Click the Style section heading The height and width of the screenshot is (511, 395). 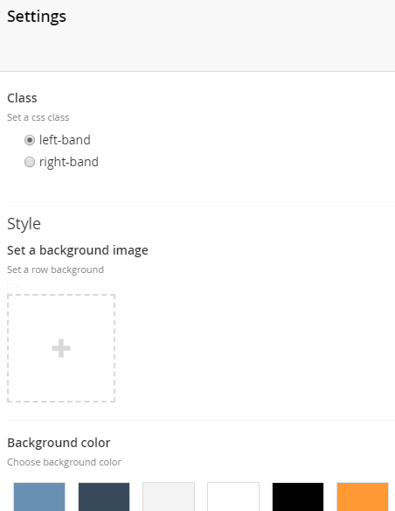tap(24, 224)
